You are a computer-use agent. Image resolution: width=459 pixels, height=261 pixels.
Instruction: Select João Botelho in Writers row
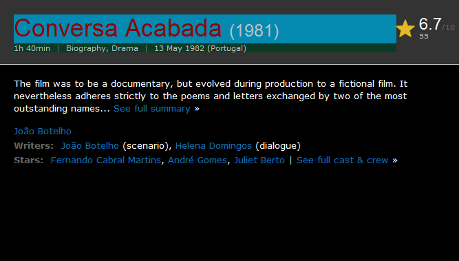coord(90,146)
